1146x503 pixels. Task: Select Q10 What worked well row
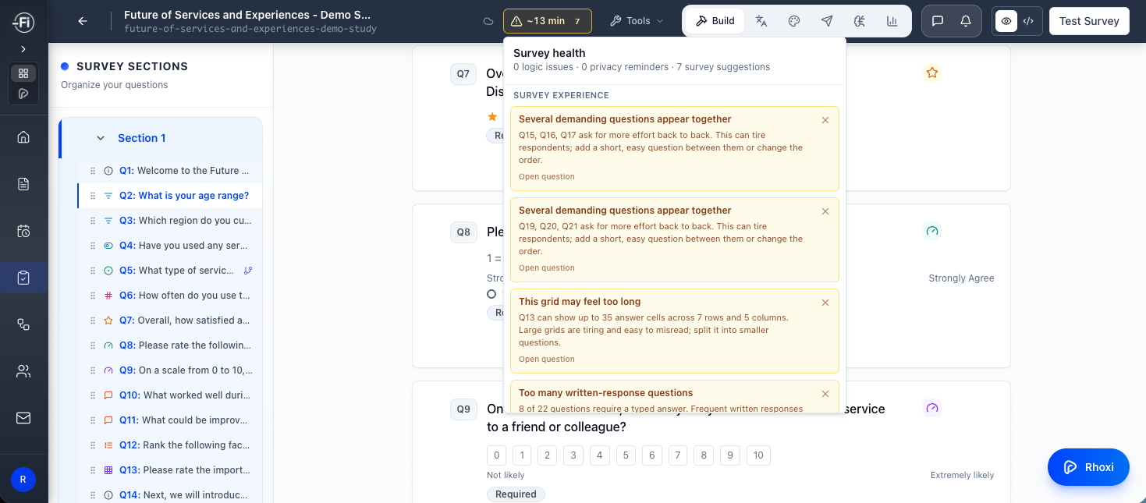(x=170, y=395)
